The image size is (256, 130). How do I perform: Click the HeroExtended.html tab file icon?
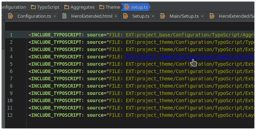[x=65, y=16]
